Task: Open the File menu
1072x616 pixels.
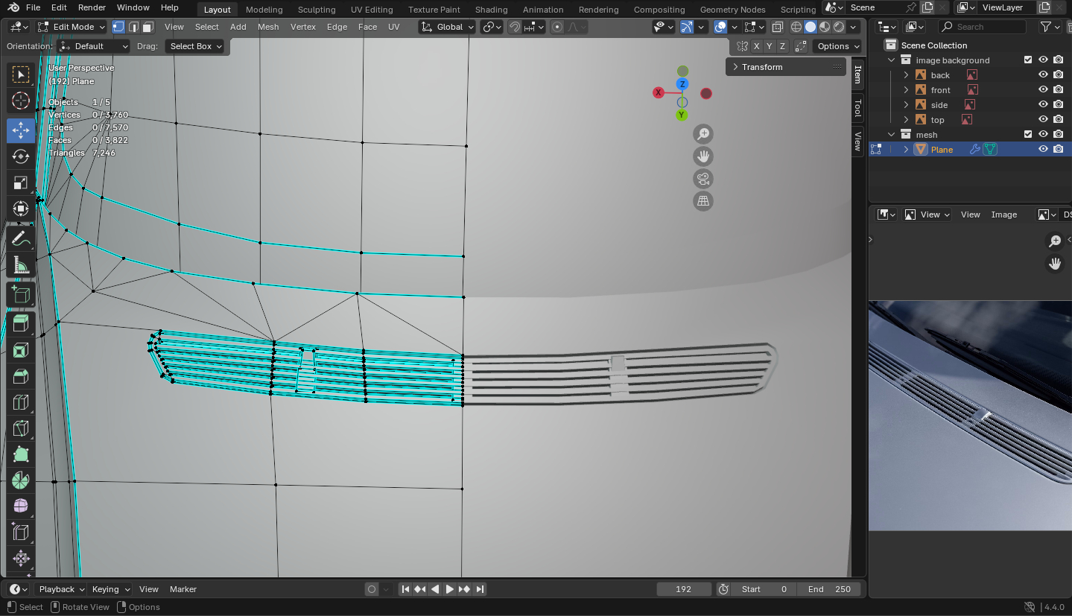Action: coord(33,7)
